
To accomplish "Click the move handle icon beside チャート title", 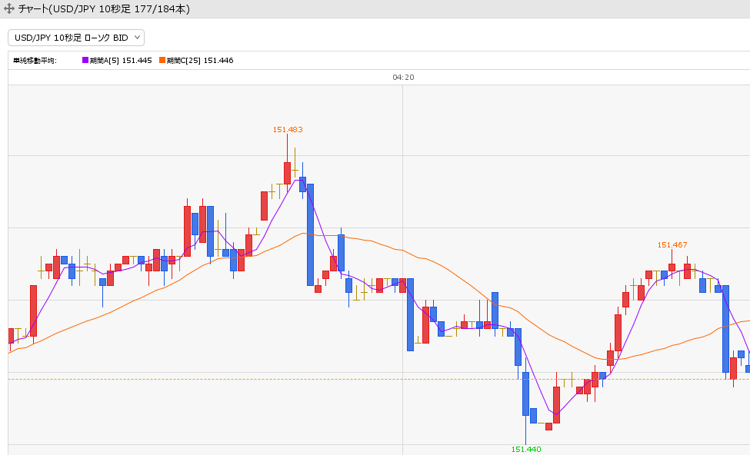I will (9, 9).
